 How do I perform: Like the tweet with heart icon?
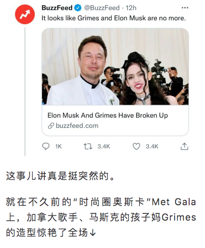click(x=136, y=146)
